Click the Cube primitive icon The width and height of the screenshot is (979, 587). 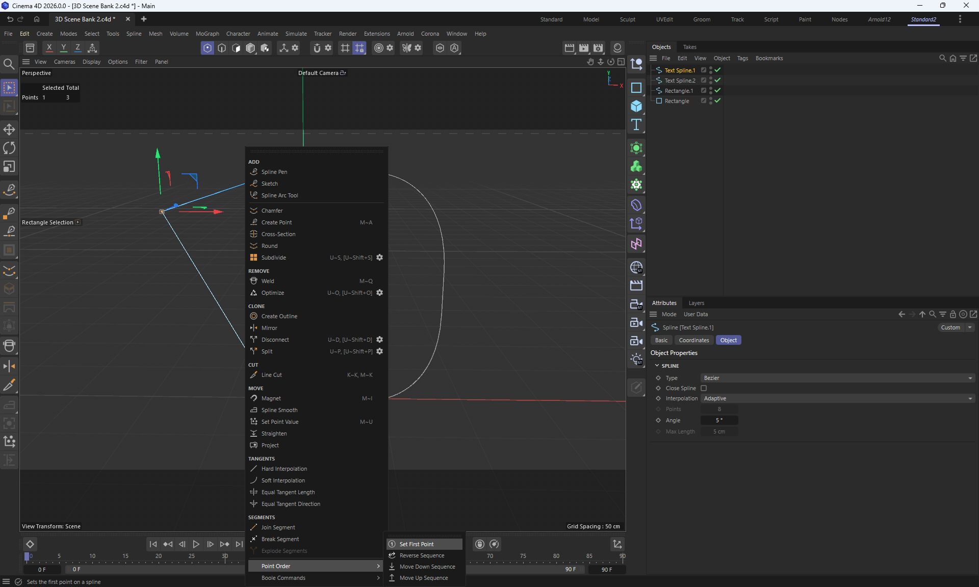636,106
